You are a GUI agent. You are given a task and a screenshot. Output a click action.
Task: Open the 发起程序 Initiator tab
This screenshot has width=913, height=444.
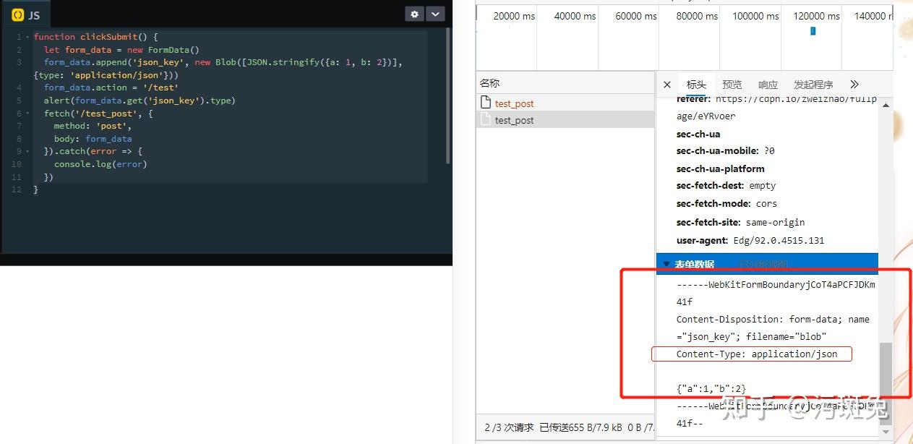(813, 84)
